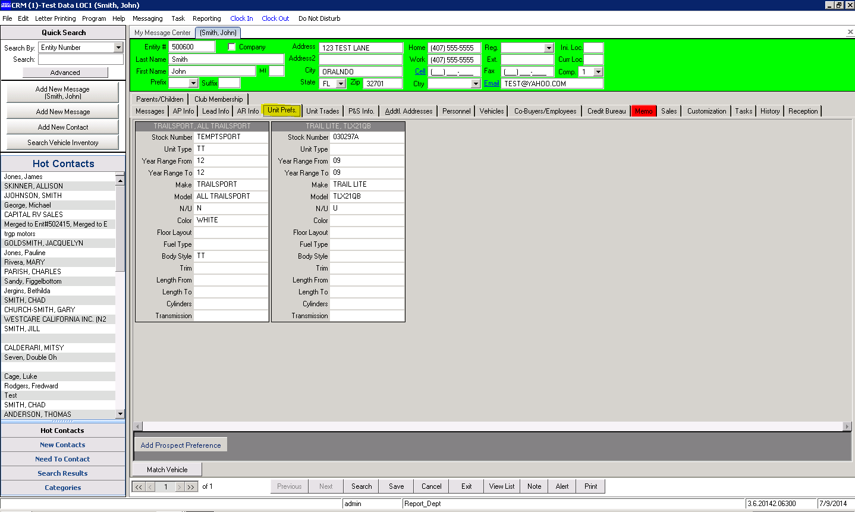Open the Comp. dropdown

pos(599,71)
